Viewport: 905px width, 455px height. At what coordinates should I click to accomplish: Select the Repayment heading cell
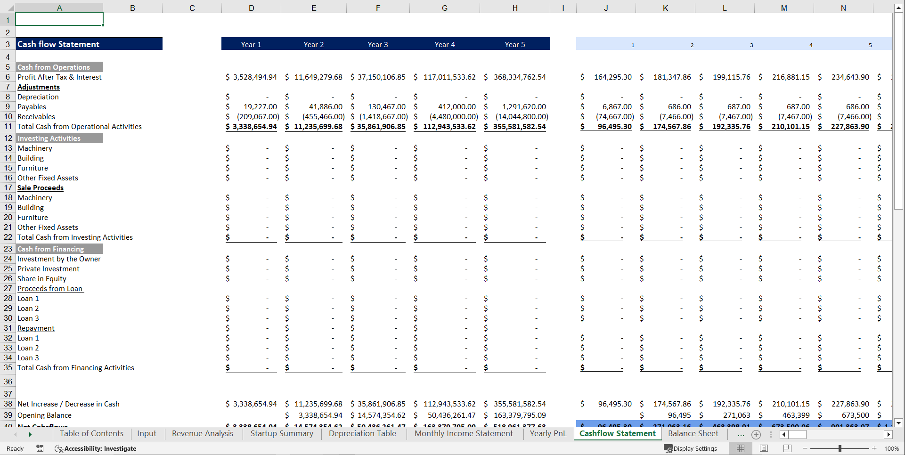(x=36, y=328)
